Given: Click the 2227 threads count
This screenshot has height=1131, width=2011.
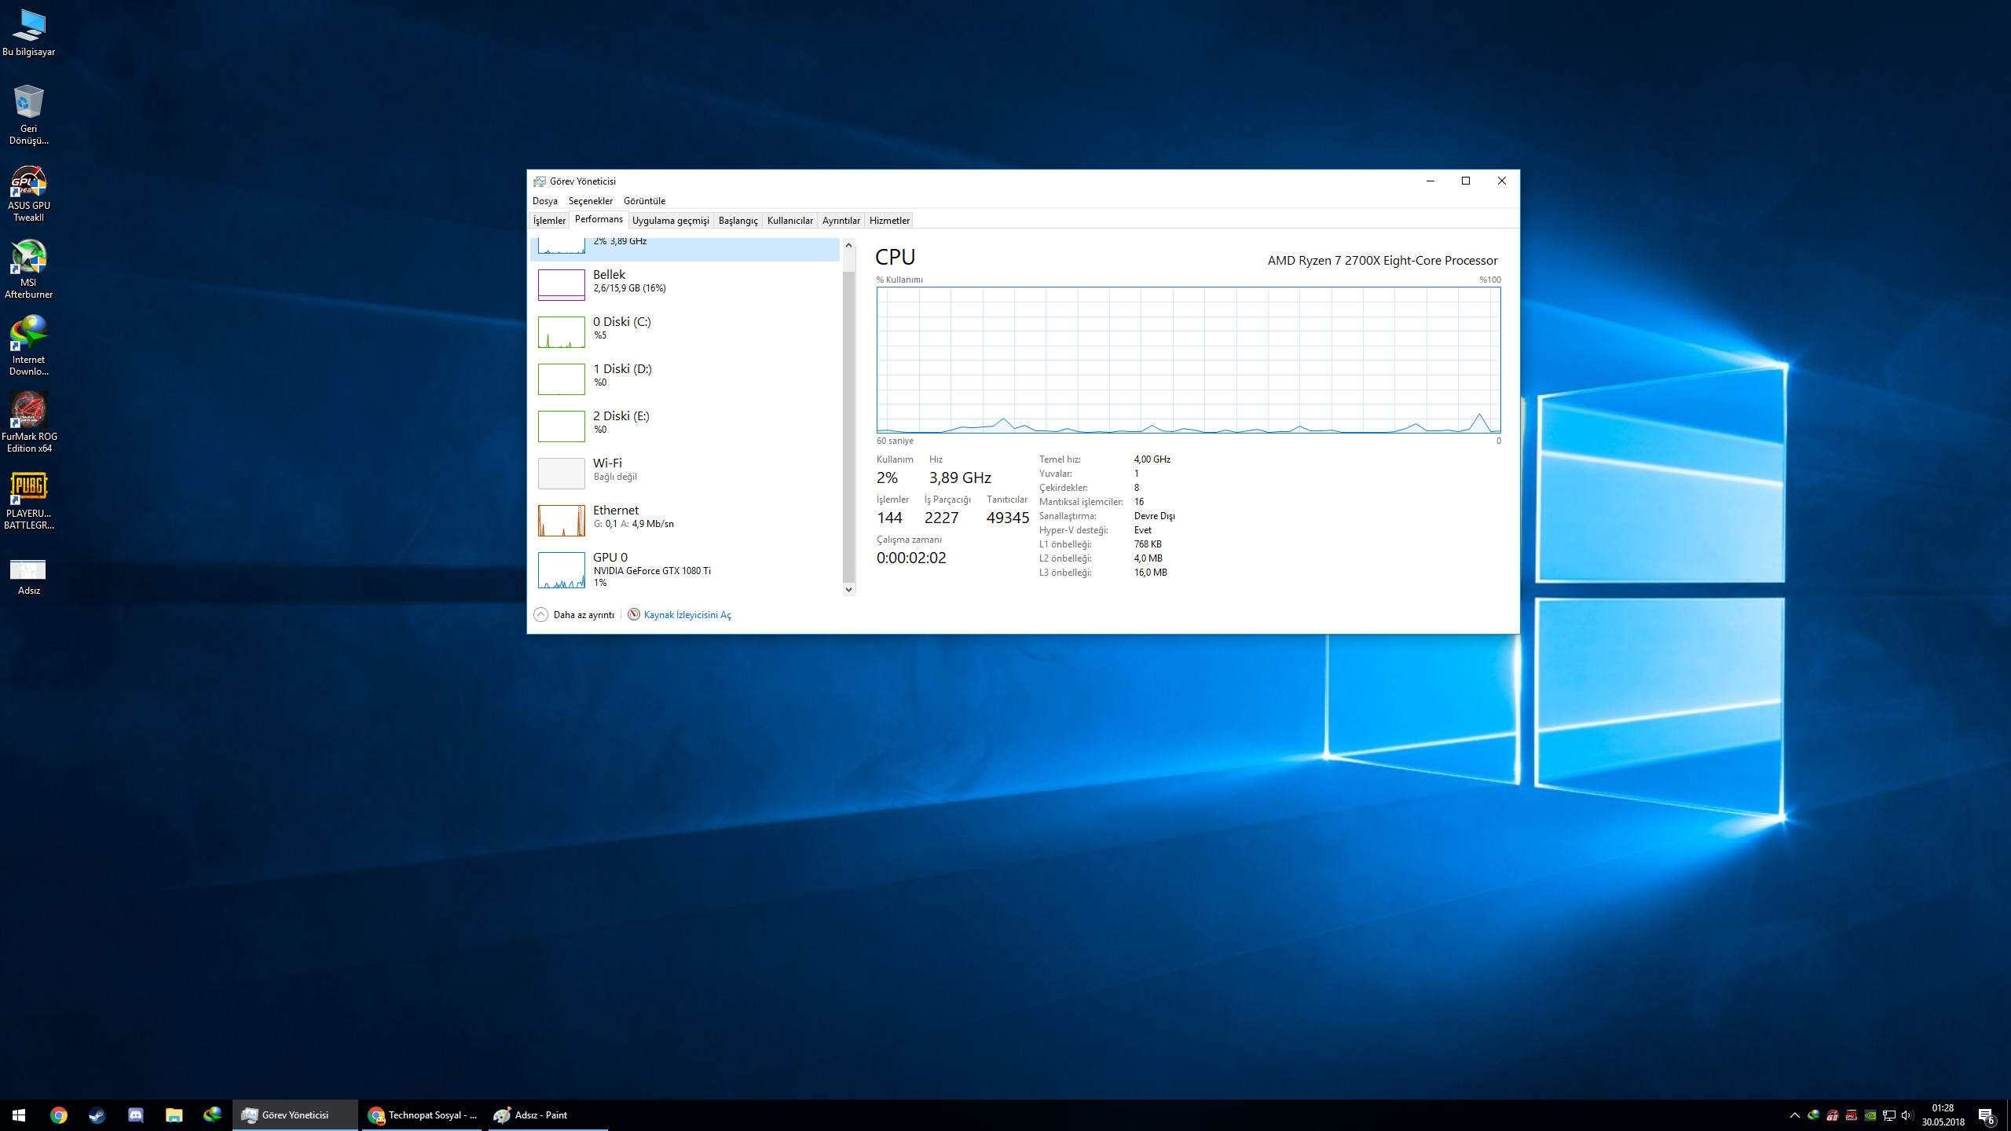Looking at the screenshot, I should point(941,518).
